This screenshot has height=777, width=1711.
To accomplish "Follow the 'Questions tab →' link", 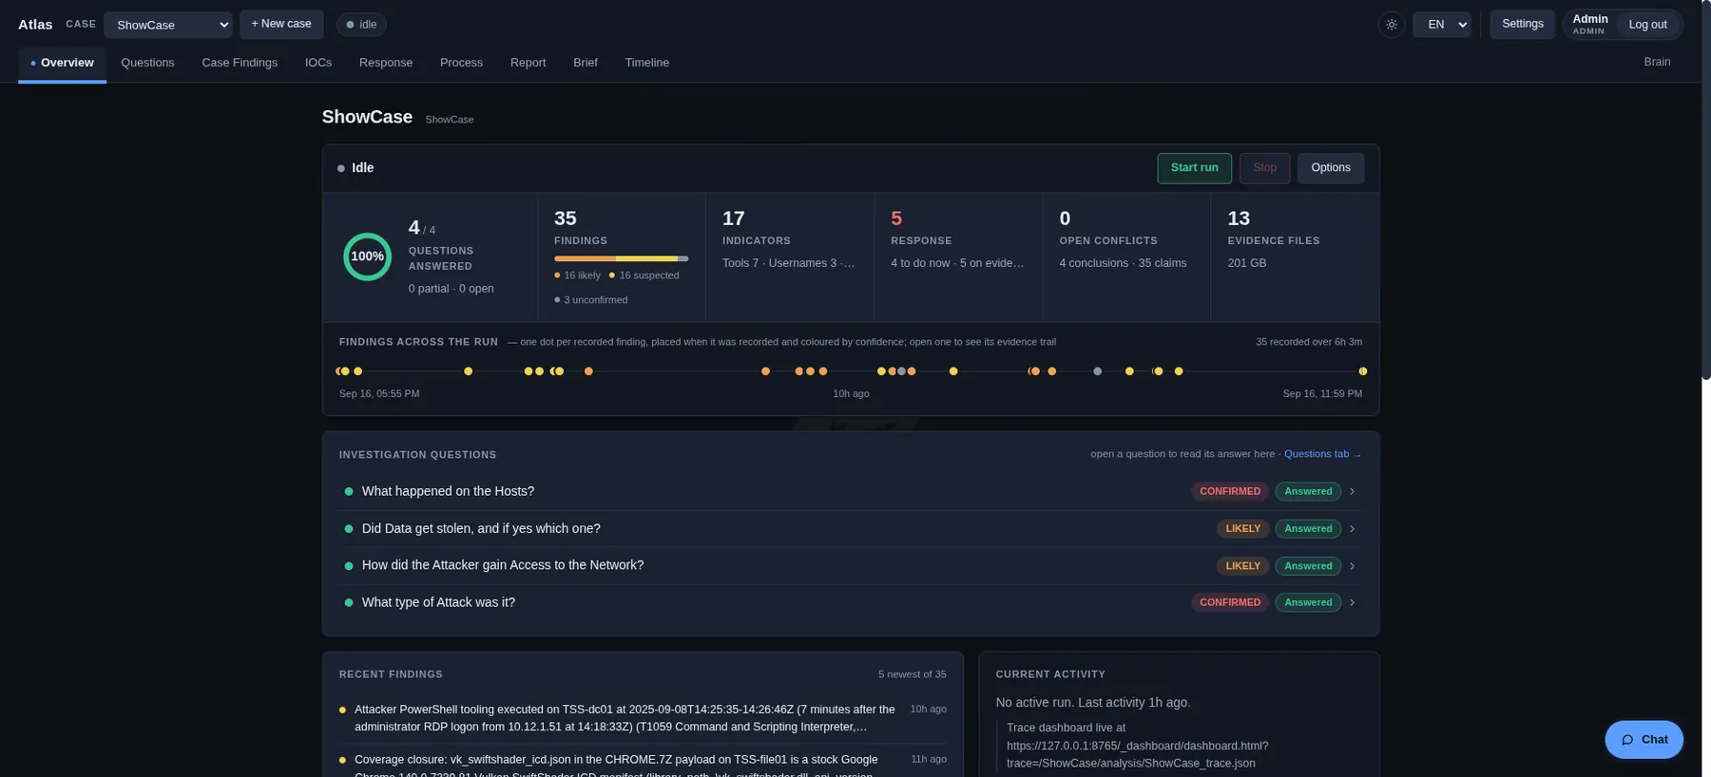I will (x=1322, y=454).
